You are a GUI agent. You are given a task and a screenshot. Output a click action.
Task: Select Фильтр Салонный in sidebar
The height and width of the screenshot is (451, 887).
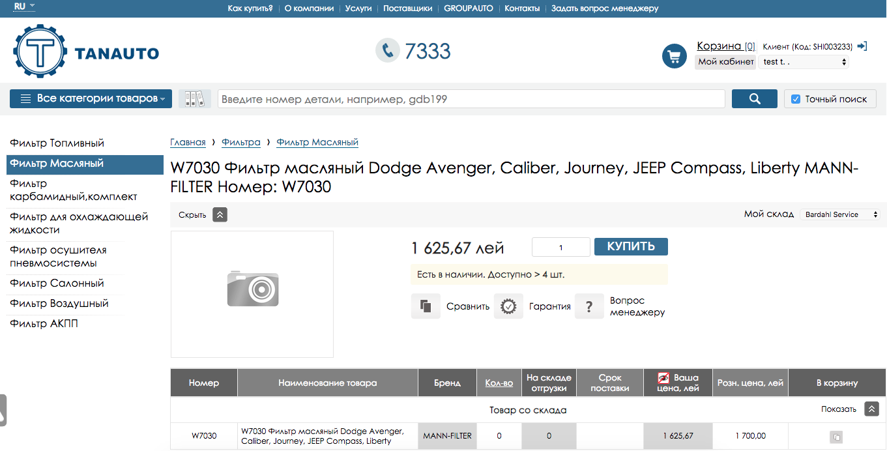57,284
